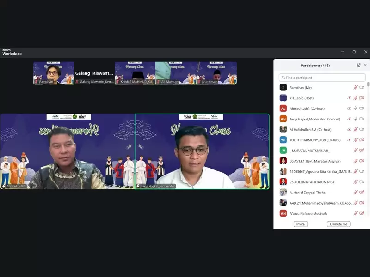Click the camera icon beside Ahmad Luthfi
Image resolution: width=370 pixels, height=277 pixels.
coord(361,108)
